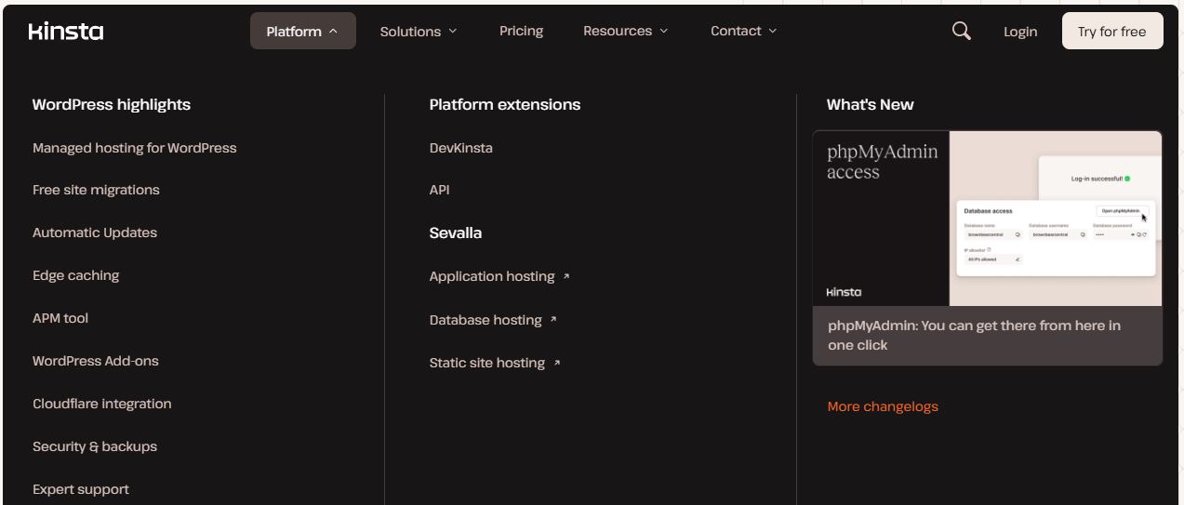Go to APM tool
The width and height of the screenshot is (1184, 505).
pyautogui.click(x=60, y=318)
